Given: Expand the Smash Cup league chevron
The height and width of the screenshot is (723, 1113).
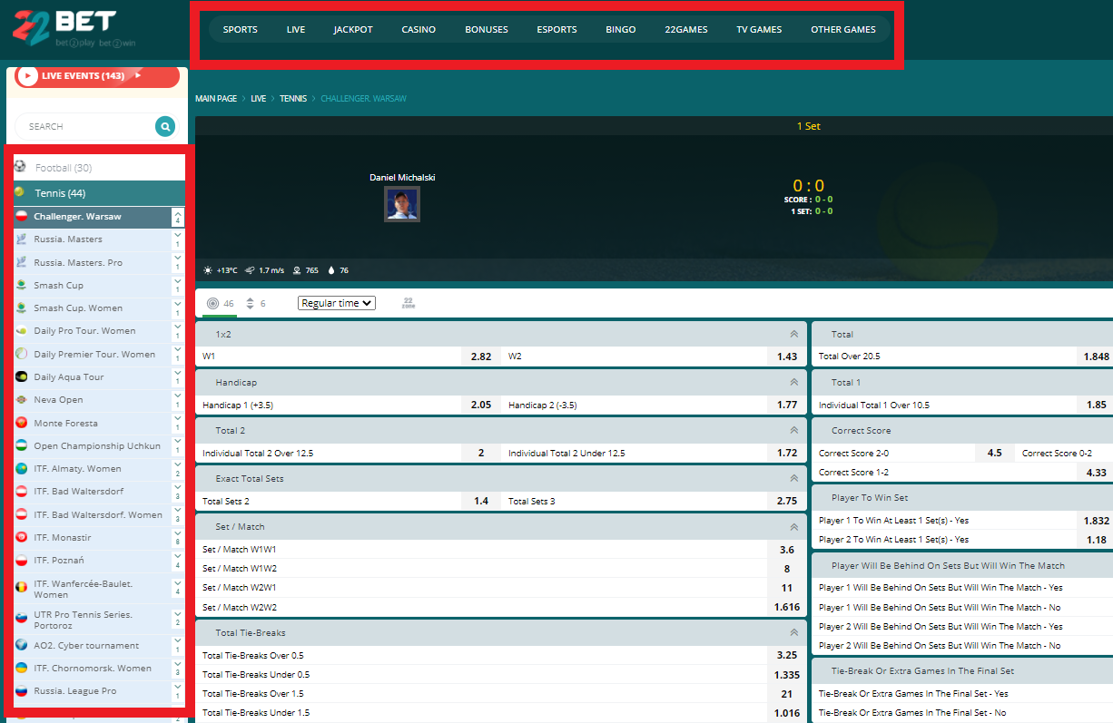Looking at the screenshot, I should (178, 281).
